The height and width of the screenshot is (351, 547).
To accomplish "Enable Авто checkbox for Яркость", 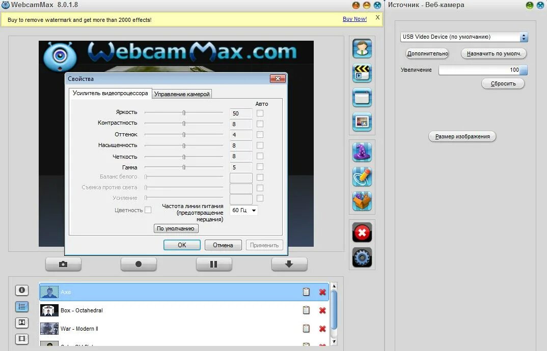I will (260, 113).
